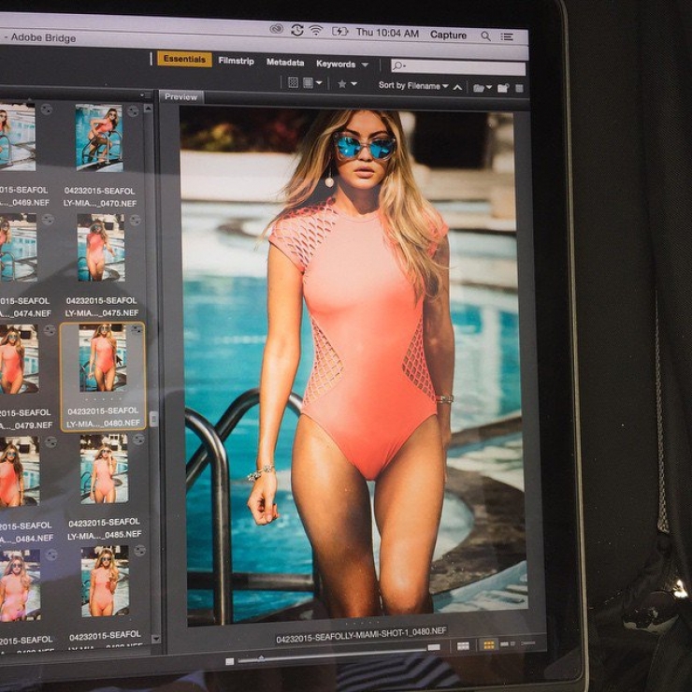Viewport: 692px width, 692px height.
Task: Click content panel scroll down arrow
Action: [155, 639]
